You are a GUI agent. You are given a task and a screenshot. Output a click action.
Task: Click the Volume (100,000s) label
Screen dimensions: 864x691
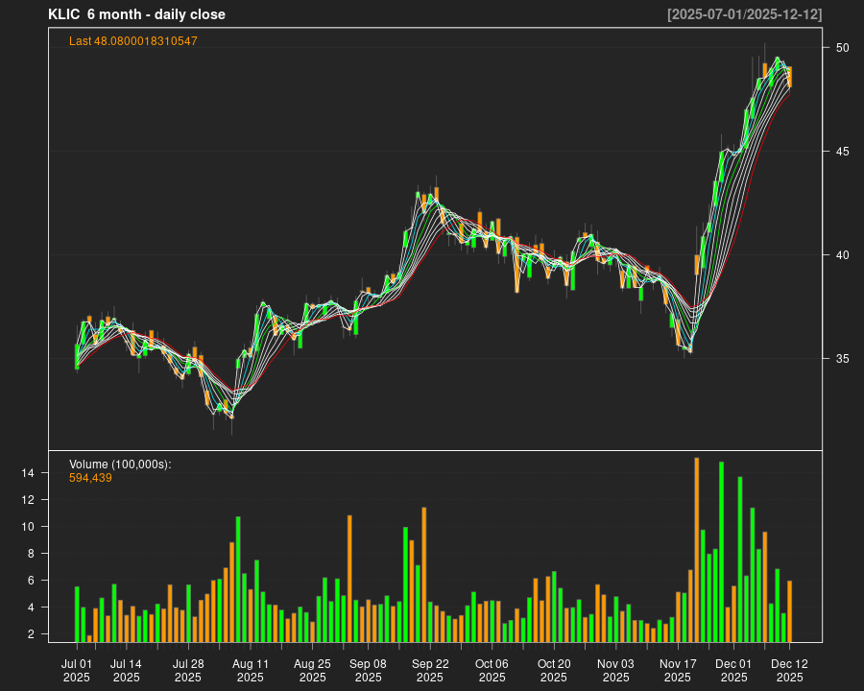pyautogui.click(x=120, y=465)
